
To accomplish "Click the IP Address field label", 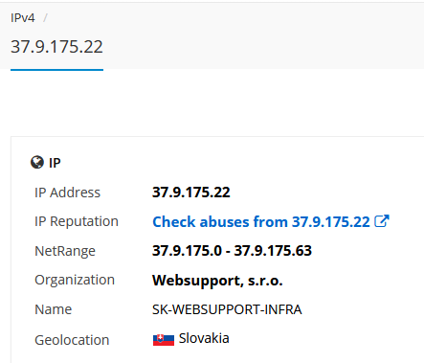I will coord(67,193).
